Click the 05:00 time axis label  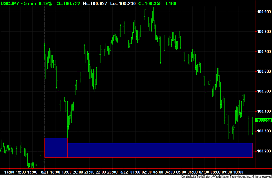tap(181, 172)
